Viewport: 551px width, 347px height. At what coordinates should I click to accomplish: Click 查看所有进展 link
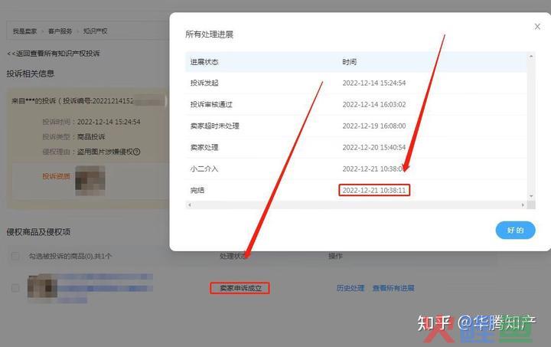tap(393, 288)
